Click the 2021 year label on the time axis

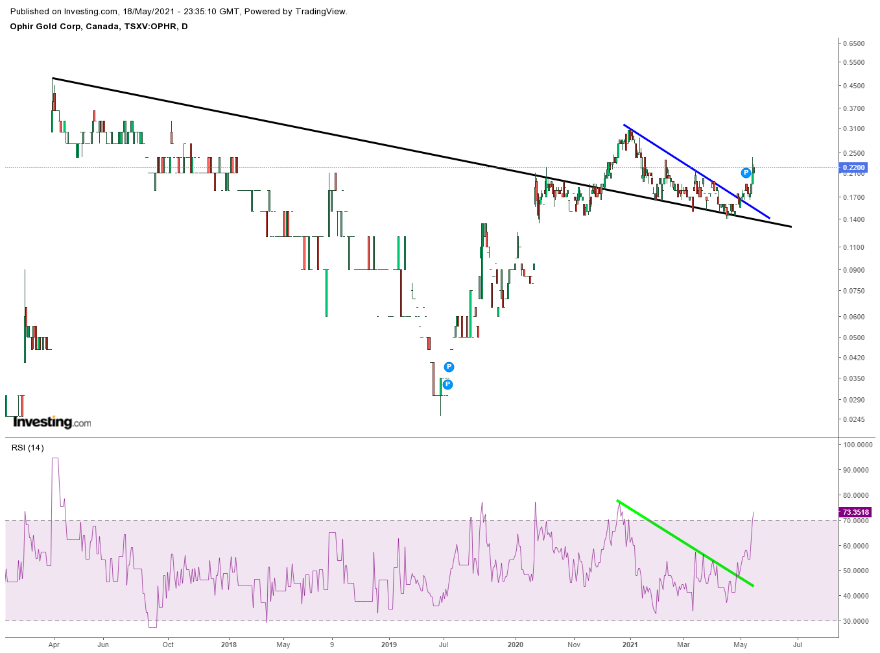coord(630,645)
